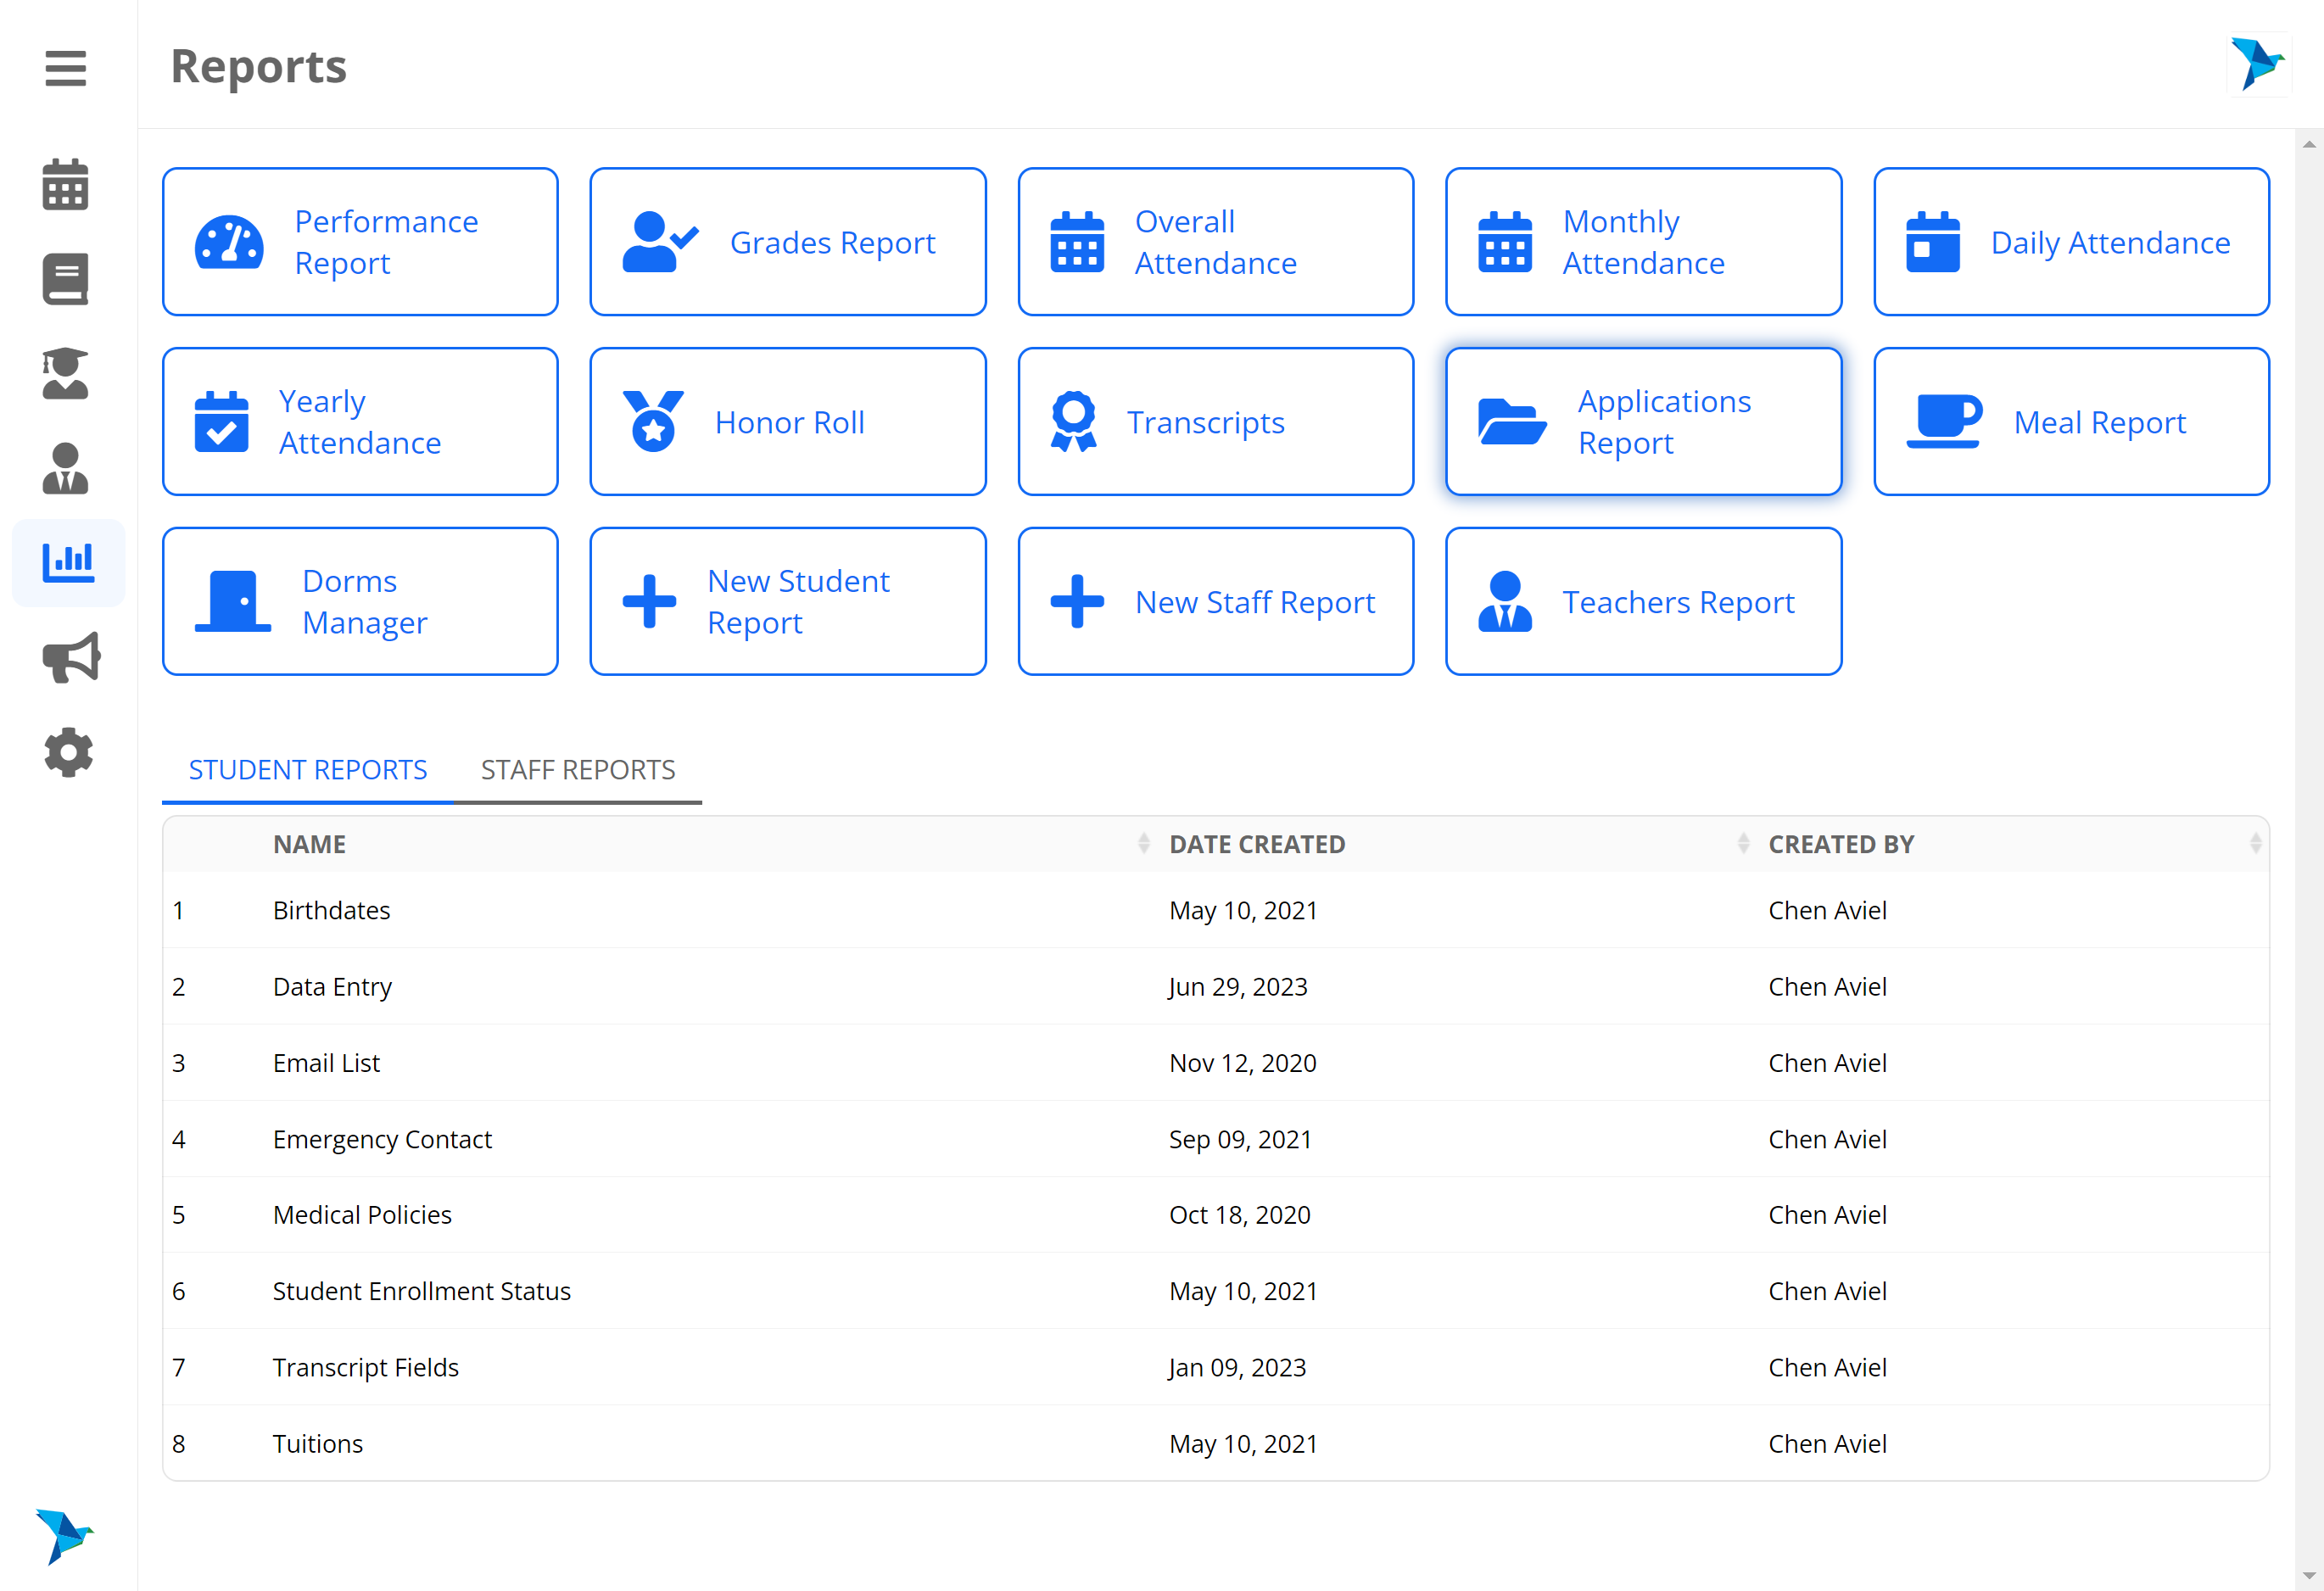Open the settings gear icon
2324x1591 pixels.
tap(68, 752)
